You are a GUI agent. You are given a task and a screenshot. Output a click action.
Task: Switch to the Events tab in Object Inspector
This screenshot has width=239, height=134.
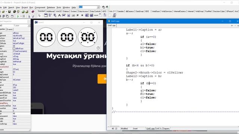point(10,29)
